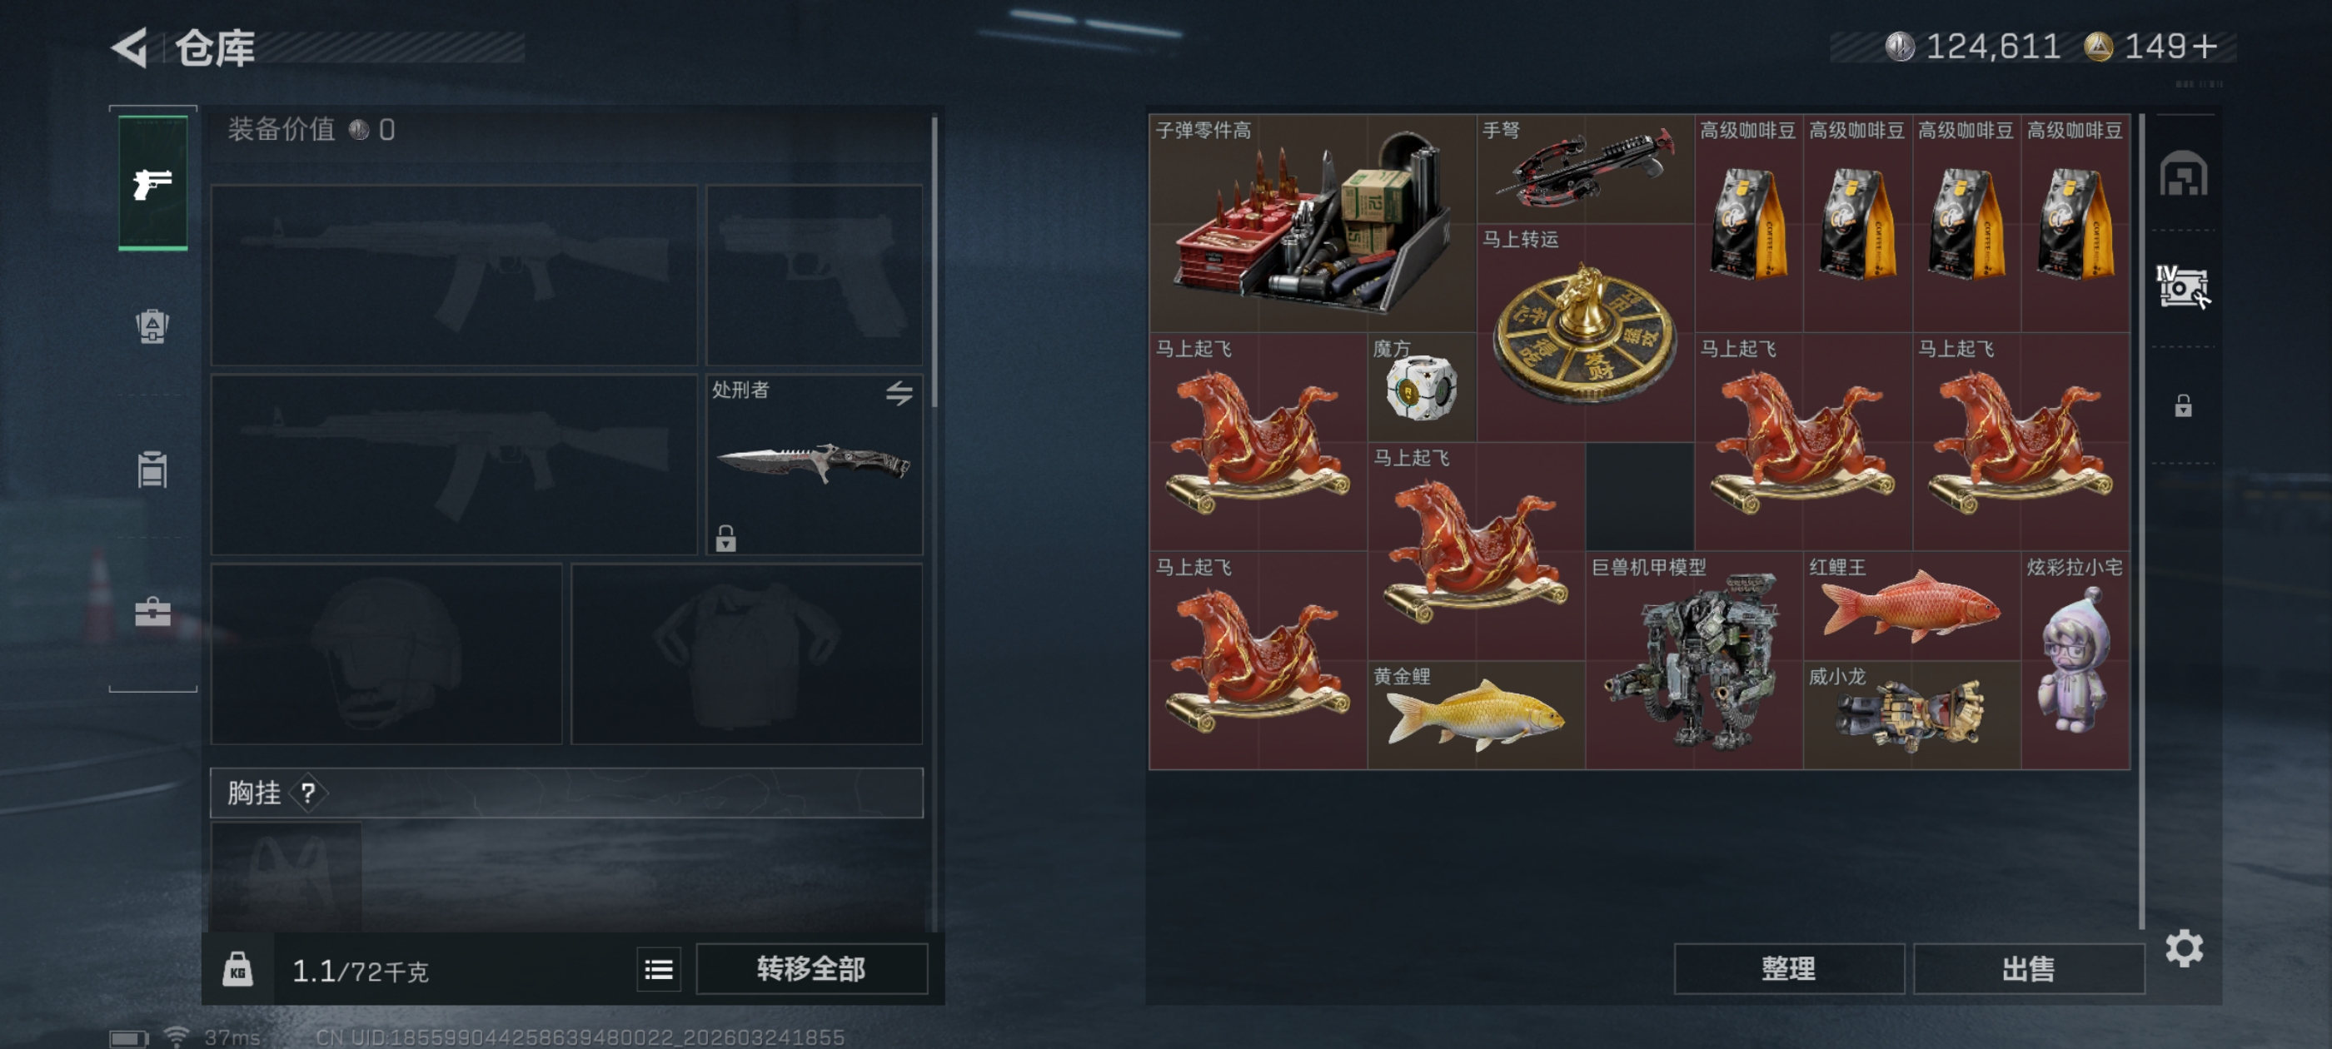
Task: Select the main stash arch icon on the right
Action: click(x=2183, y=174)
